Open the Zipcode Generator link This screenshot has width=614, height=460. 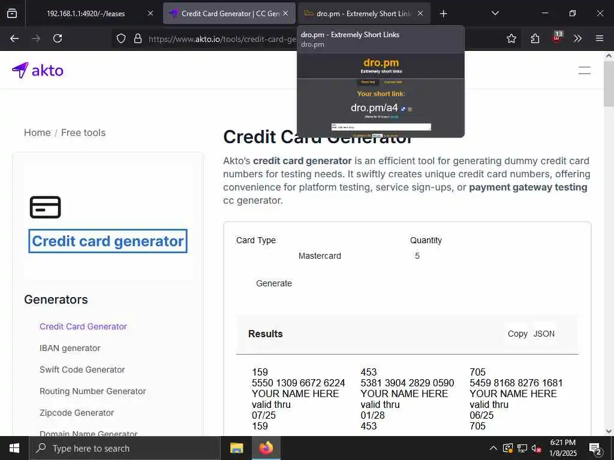tap(77, 412)
